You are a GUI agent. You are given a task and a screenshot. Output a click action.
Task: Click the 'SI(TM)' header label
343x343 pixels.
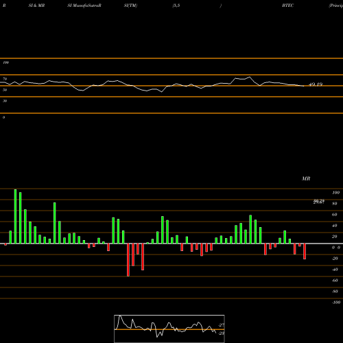coord(130,5)
